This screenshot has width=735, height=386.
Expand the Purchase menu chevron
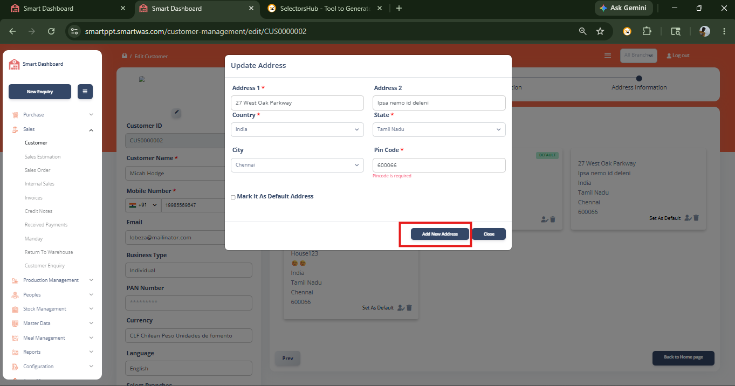91,115
